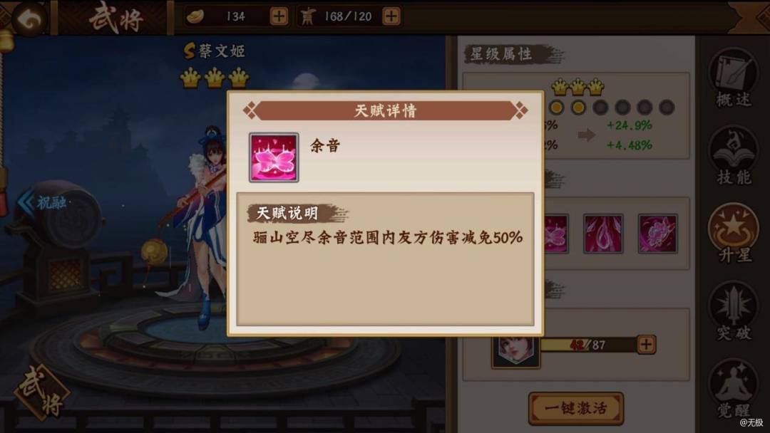
Task: Go back with the return arrow icon
Action: click(29, 19)
